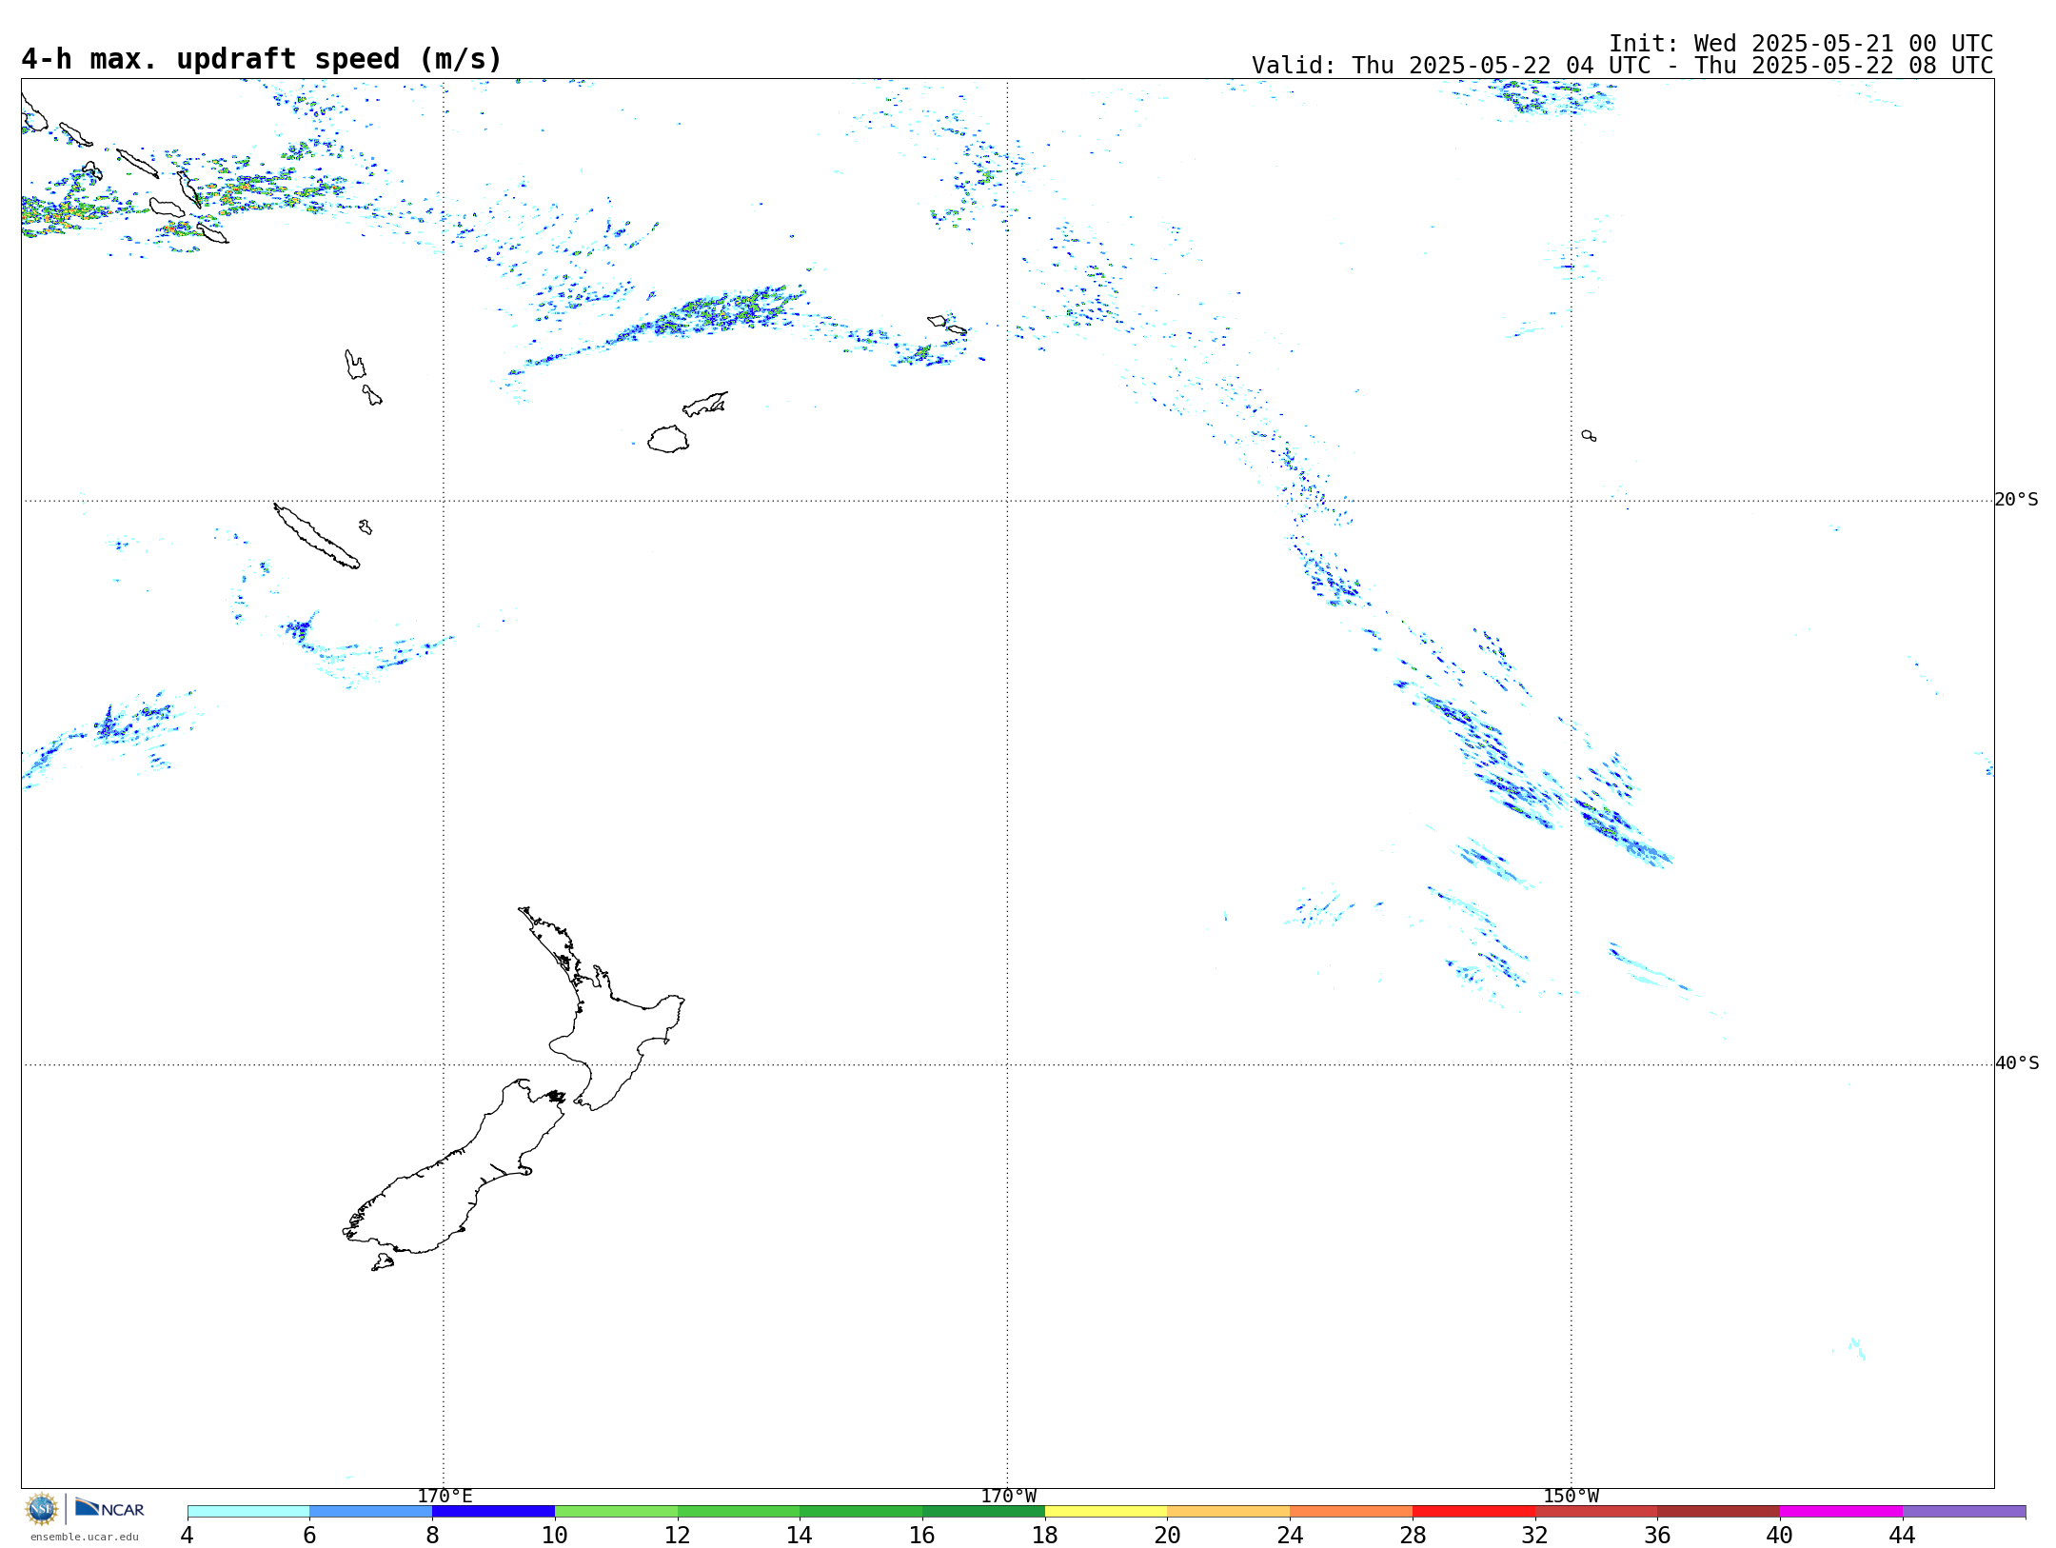The image size is (2056, 1548).
Task: Select the light blue 6–8 colorbar segment
Action: 371,1512
